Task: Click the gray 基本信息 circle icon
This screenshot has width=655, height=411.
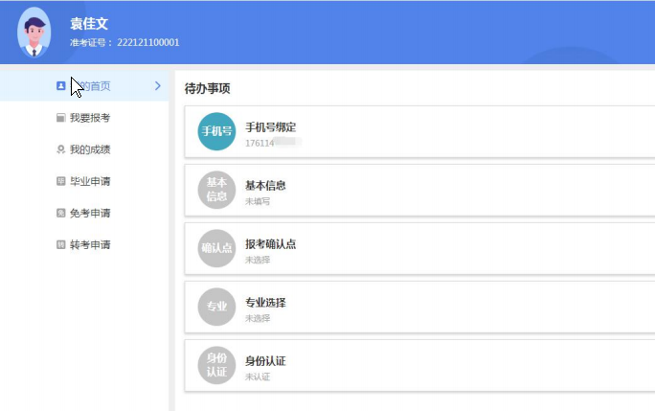Action: click(216, 190)
